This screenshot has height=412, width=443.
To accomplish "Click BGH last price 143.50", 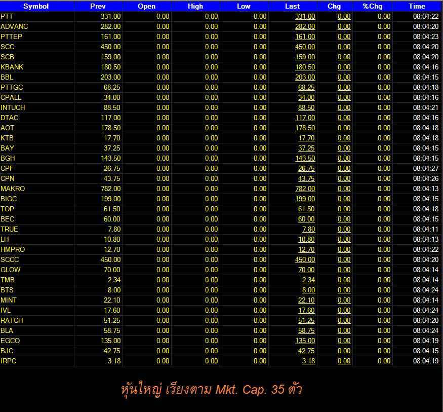I will pyautogui.click(x=305, y=159).
